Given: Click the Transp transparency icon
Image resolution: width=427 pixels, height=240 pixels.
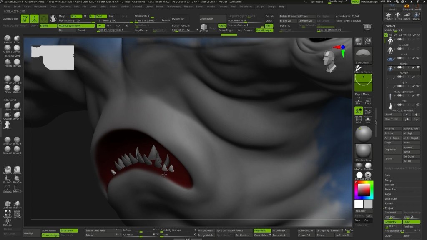Looking at the screenshot, I should point(368,102).
